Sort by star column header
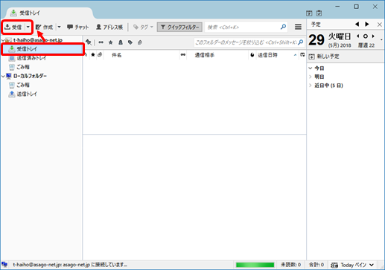 tap(93, 55)
